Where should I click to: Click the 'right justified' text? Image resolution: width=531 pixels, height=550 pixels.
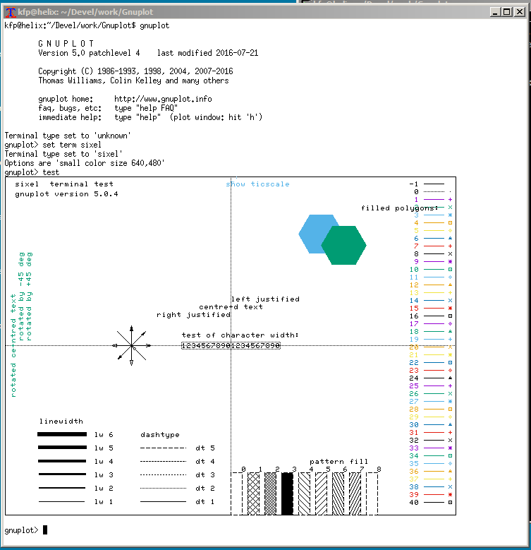(194, 315)
